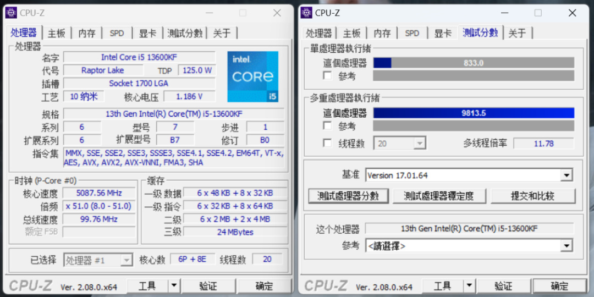Image resolution: width=594 pixels, height=297 pixels.
Task: Click 測試處理器穩定度 button
Action: click(x=439, y=196)
